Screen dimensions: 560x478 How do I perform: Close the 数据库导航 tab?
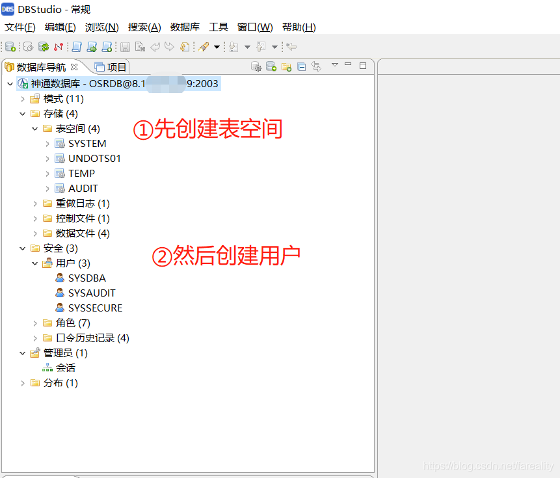[x=74, y=67]
